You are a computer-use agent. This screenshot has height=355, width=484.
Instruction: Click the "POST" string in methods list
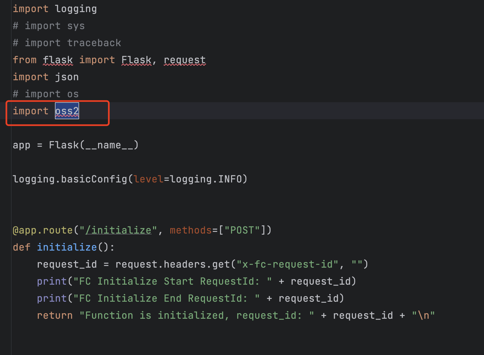click(x=242, y=230)
